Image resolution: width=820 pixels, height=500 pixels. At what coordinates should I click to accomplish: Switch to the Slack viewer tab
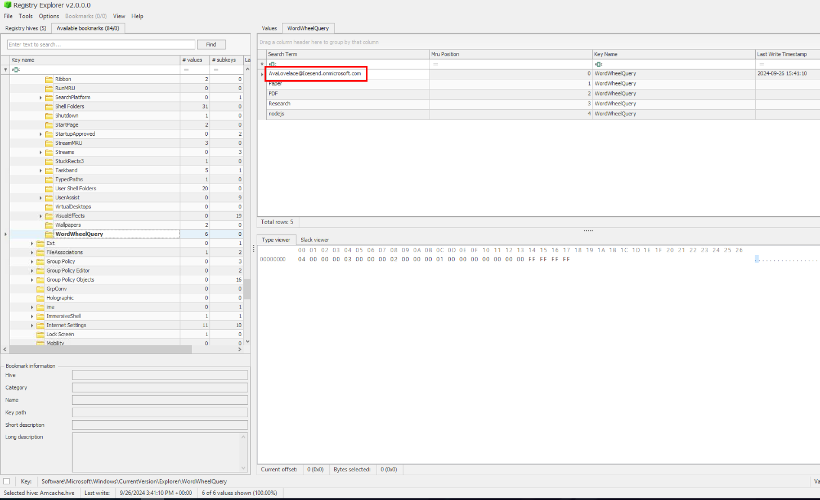pyautogui.click(x=315, y=240)
